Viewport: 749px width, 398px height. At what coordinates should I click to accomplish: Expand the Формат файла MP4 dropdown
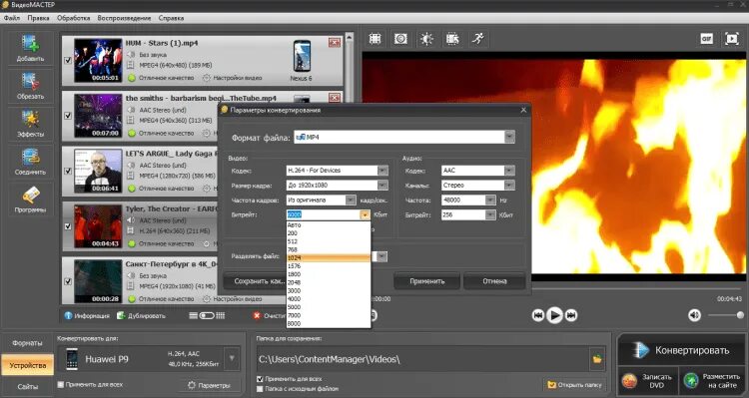(509, 138)
